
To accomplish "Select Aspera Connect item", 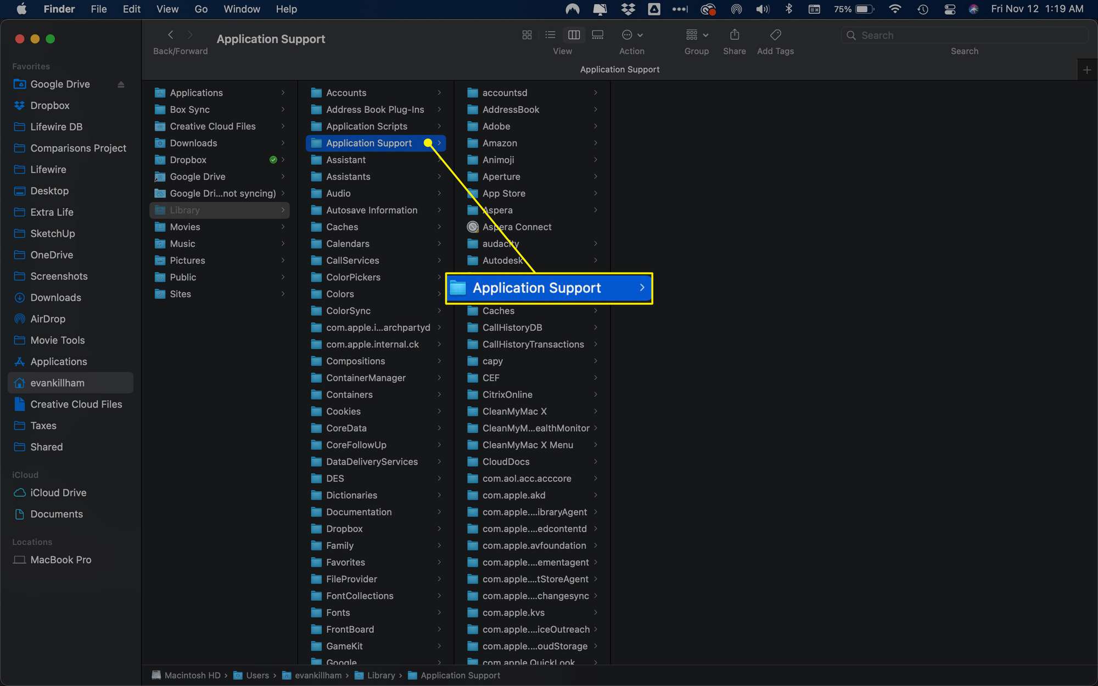I will (532, 227).
